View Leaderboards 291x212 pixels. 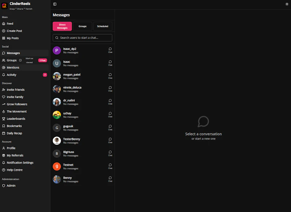tap(24, 119)
